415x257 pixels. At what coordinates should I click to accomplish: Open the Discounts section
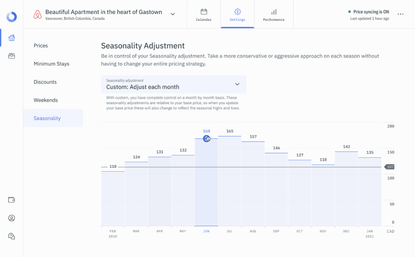point(45,82)
